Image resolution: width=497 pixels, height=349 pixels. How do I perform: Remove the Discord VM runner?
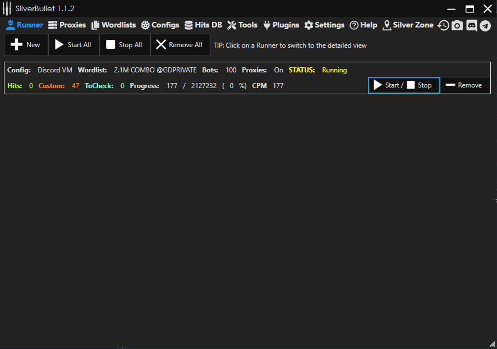point(464,85)
